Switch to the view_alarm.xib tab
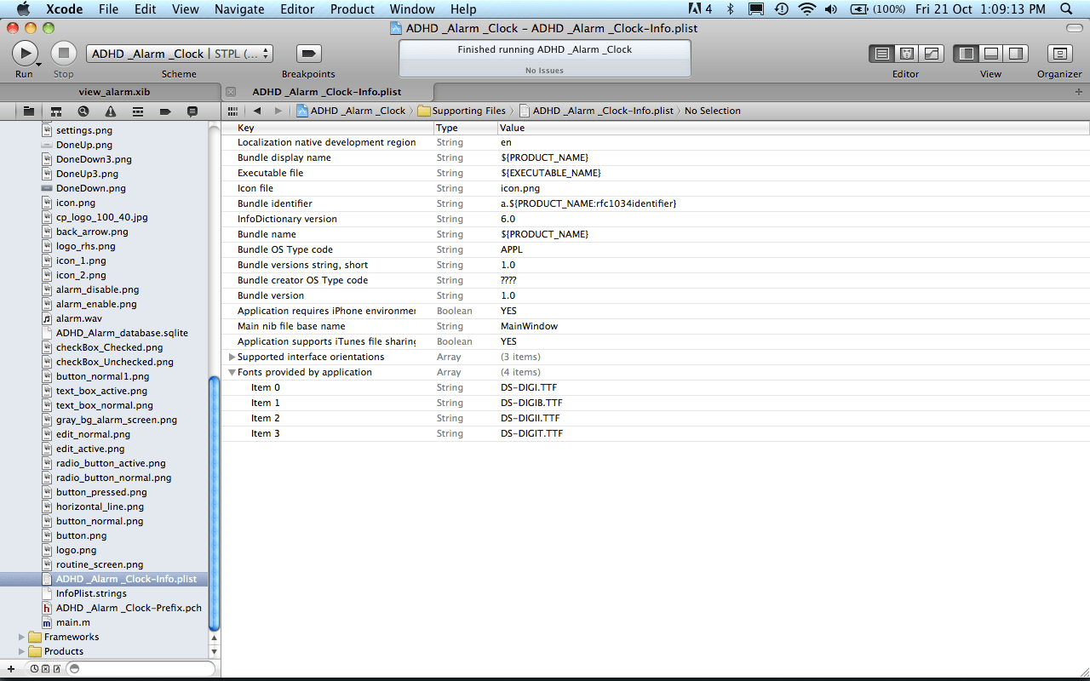 click(114, 91)
